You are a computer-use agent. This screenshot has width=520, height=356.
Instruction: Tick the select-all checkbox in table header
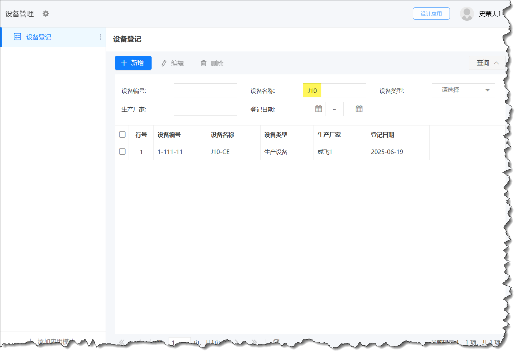click(x=122, y=134)
